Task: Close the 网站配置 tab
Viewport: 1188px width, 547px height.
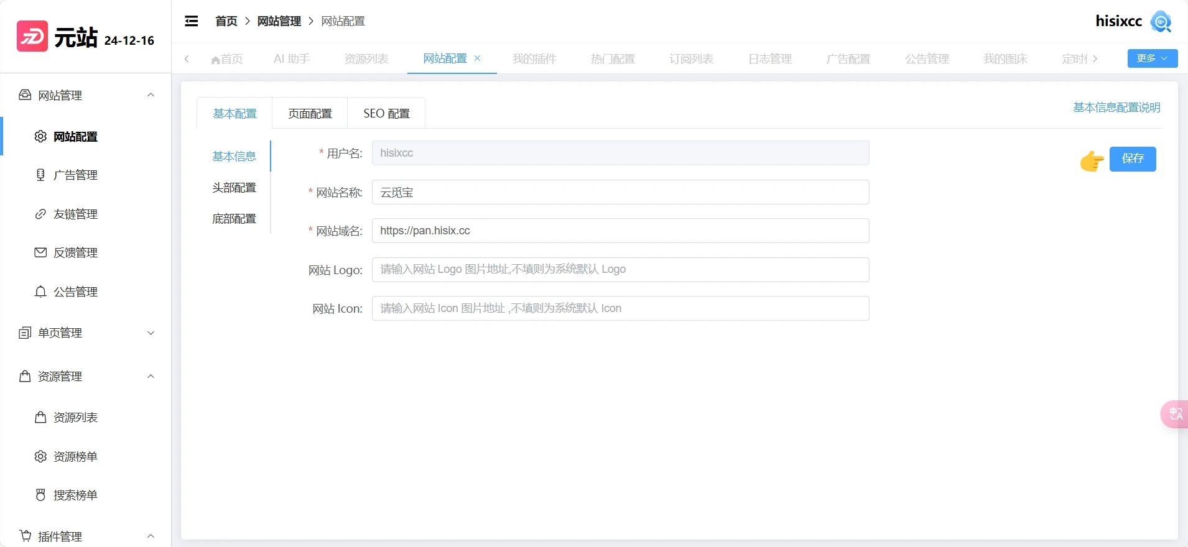Action: coord(478,58)
